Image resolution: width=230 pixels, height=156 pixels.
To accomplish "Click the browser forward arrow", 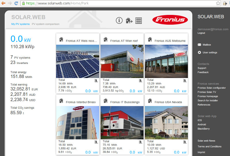I will pos(10,3).
